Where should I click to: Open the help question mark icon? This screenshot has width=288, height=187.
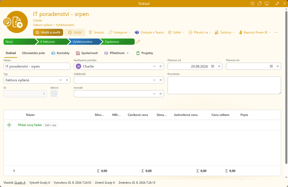(x=252, y=3)
